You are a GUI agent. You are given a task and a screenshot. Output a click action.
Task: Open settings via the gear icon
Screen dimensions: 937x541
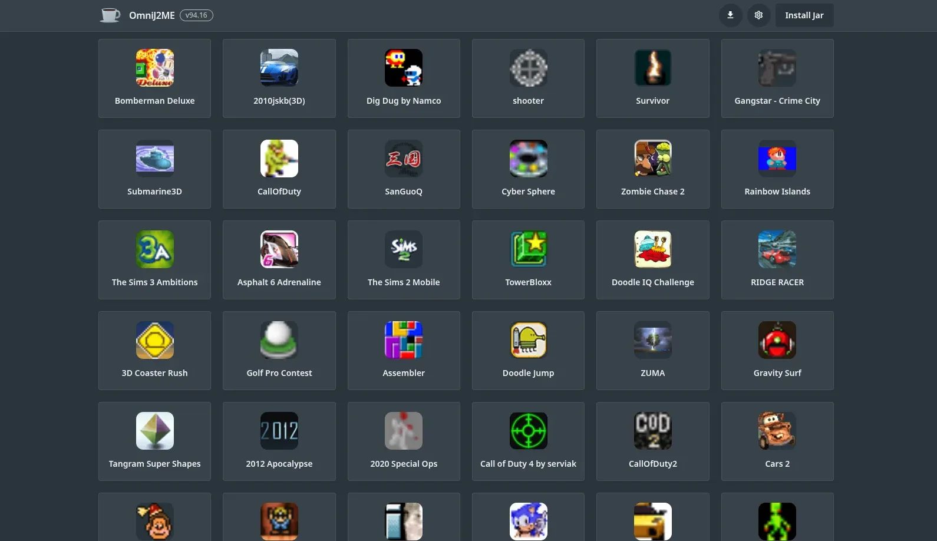[x=758, y=15]
